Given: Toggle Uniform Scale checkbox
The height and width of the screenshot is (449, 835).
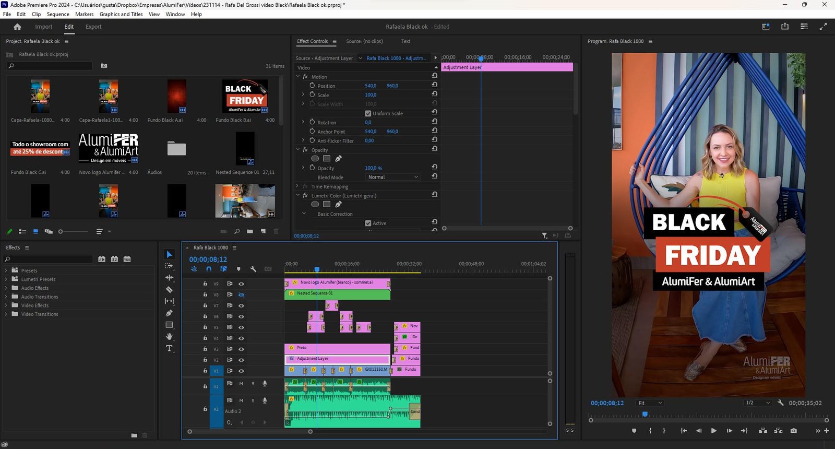Looking at the screenshot, I should (x=368, y=113).
